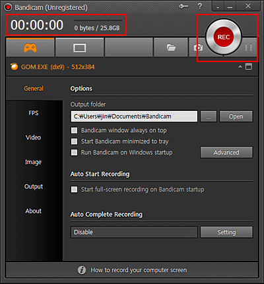Enable Run Bandicam on Windows startup
Image resolution: width=264 pixels, height=284 pixels.
[74, 152]
